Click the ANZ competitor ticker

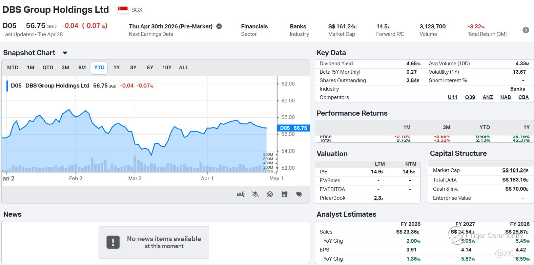488,97
